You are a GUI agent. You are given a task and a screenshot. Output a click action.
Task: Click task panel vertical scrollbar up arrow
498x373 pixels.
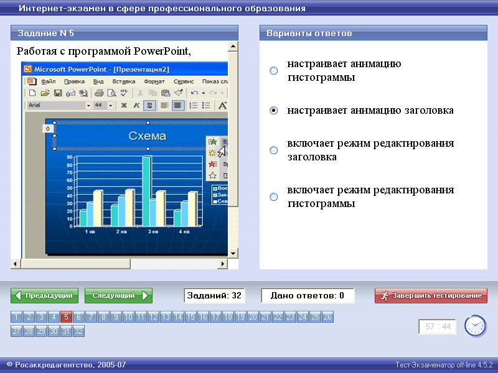233,46
